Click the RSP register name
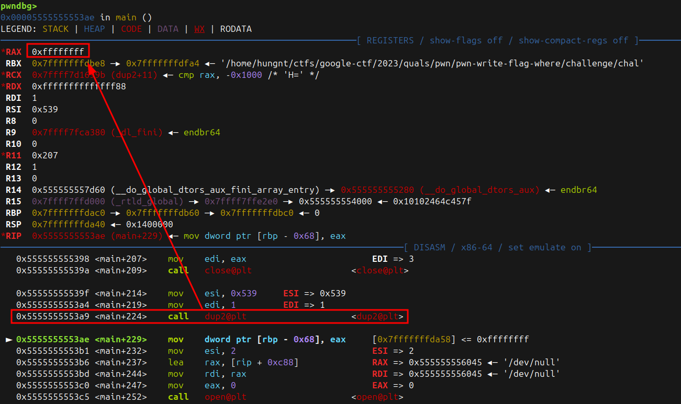The height and width of the screenshot is (404, 681). (14, 224)
